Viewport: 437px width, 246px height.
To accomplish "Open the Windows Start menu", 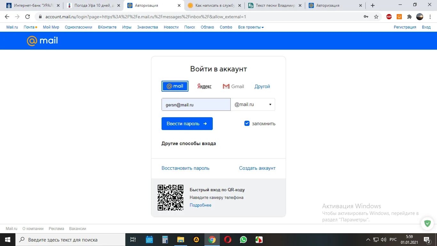I will [x=7, y=240].
